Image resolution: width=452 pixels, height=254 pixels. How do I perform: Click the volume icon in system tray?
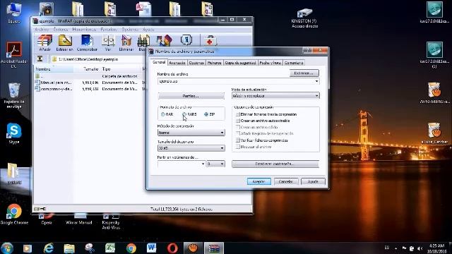click(420, 248)
